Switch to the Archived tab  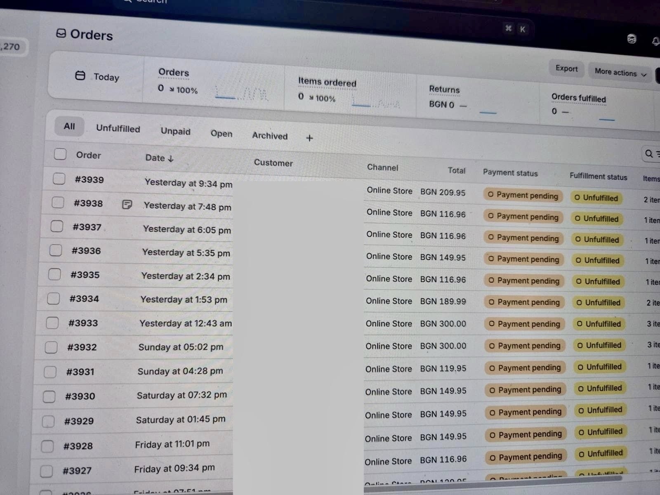(x=270, y=136)
